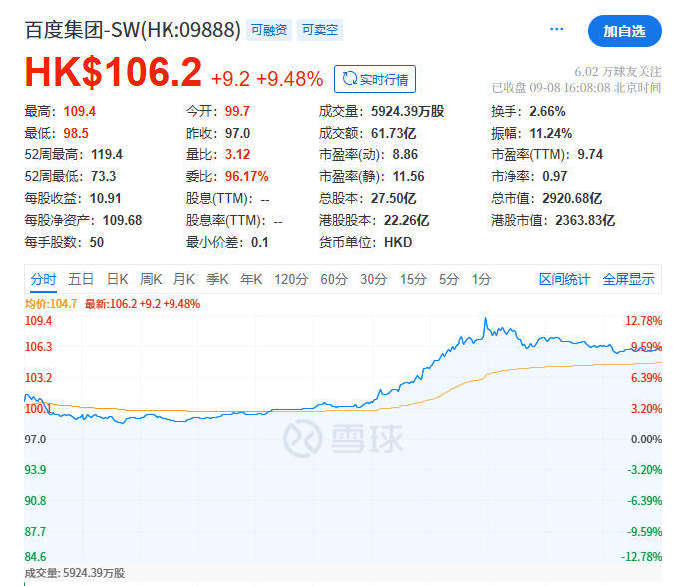Click the 可卖空 tag
Image resolution: width=684 pixels, height=586 pixels.
pos(320,30)
